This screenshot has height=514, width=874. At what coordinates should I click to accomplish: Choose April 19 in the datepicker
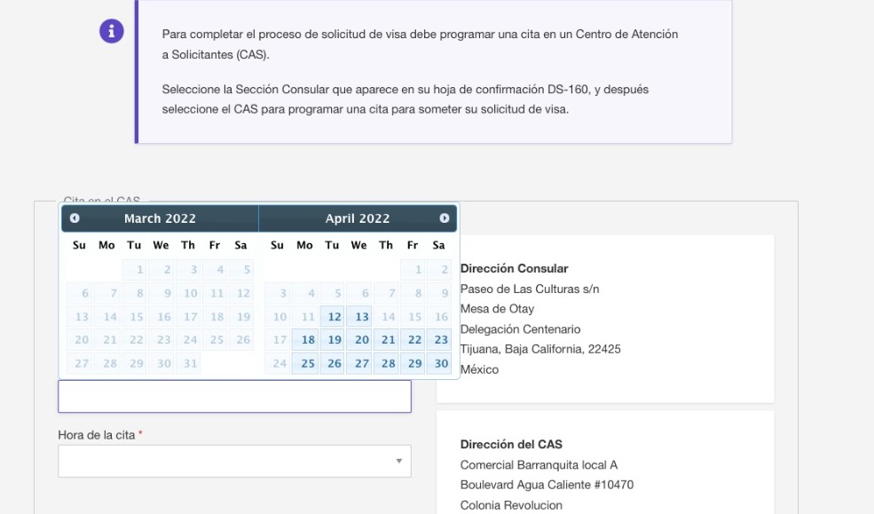pyautogui.click(x=334, y=339)
